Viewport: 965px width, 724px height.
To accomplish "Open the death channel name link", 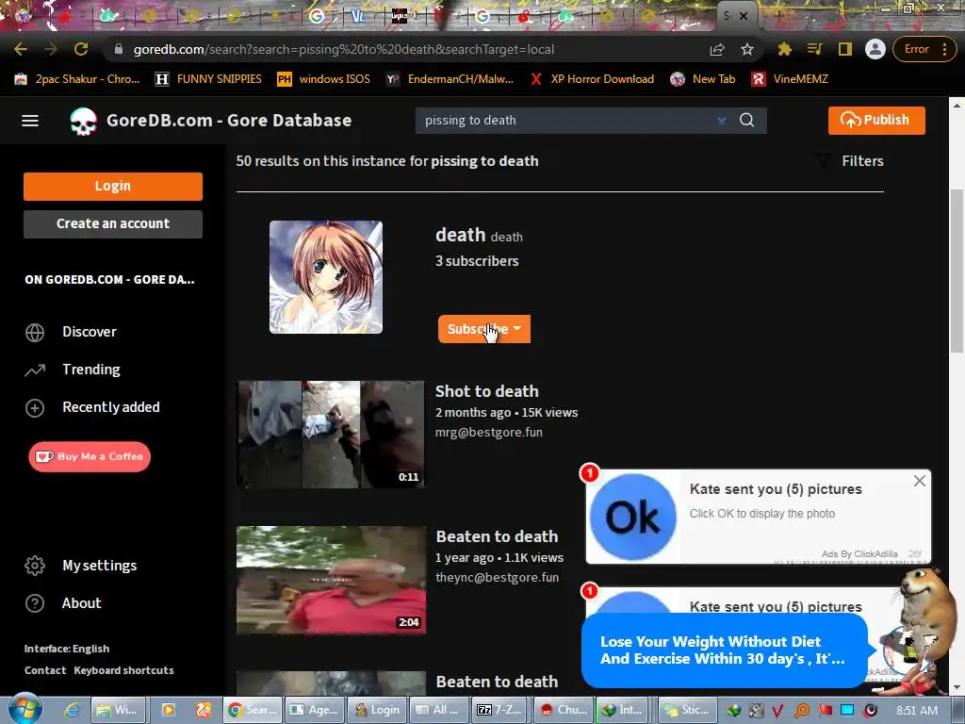I will 460,235.
